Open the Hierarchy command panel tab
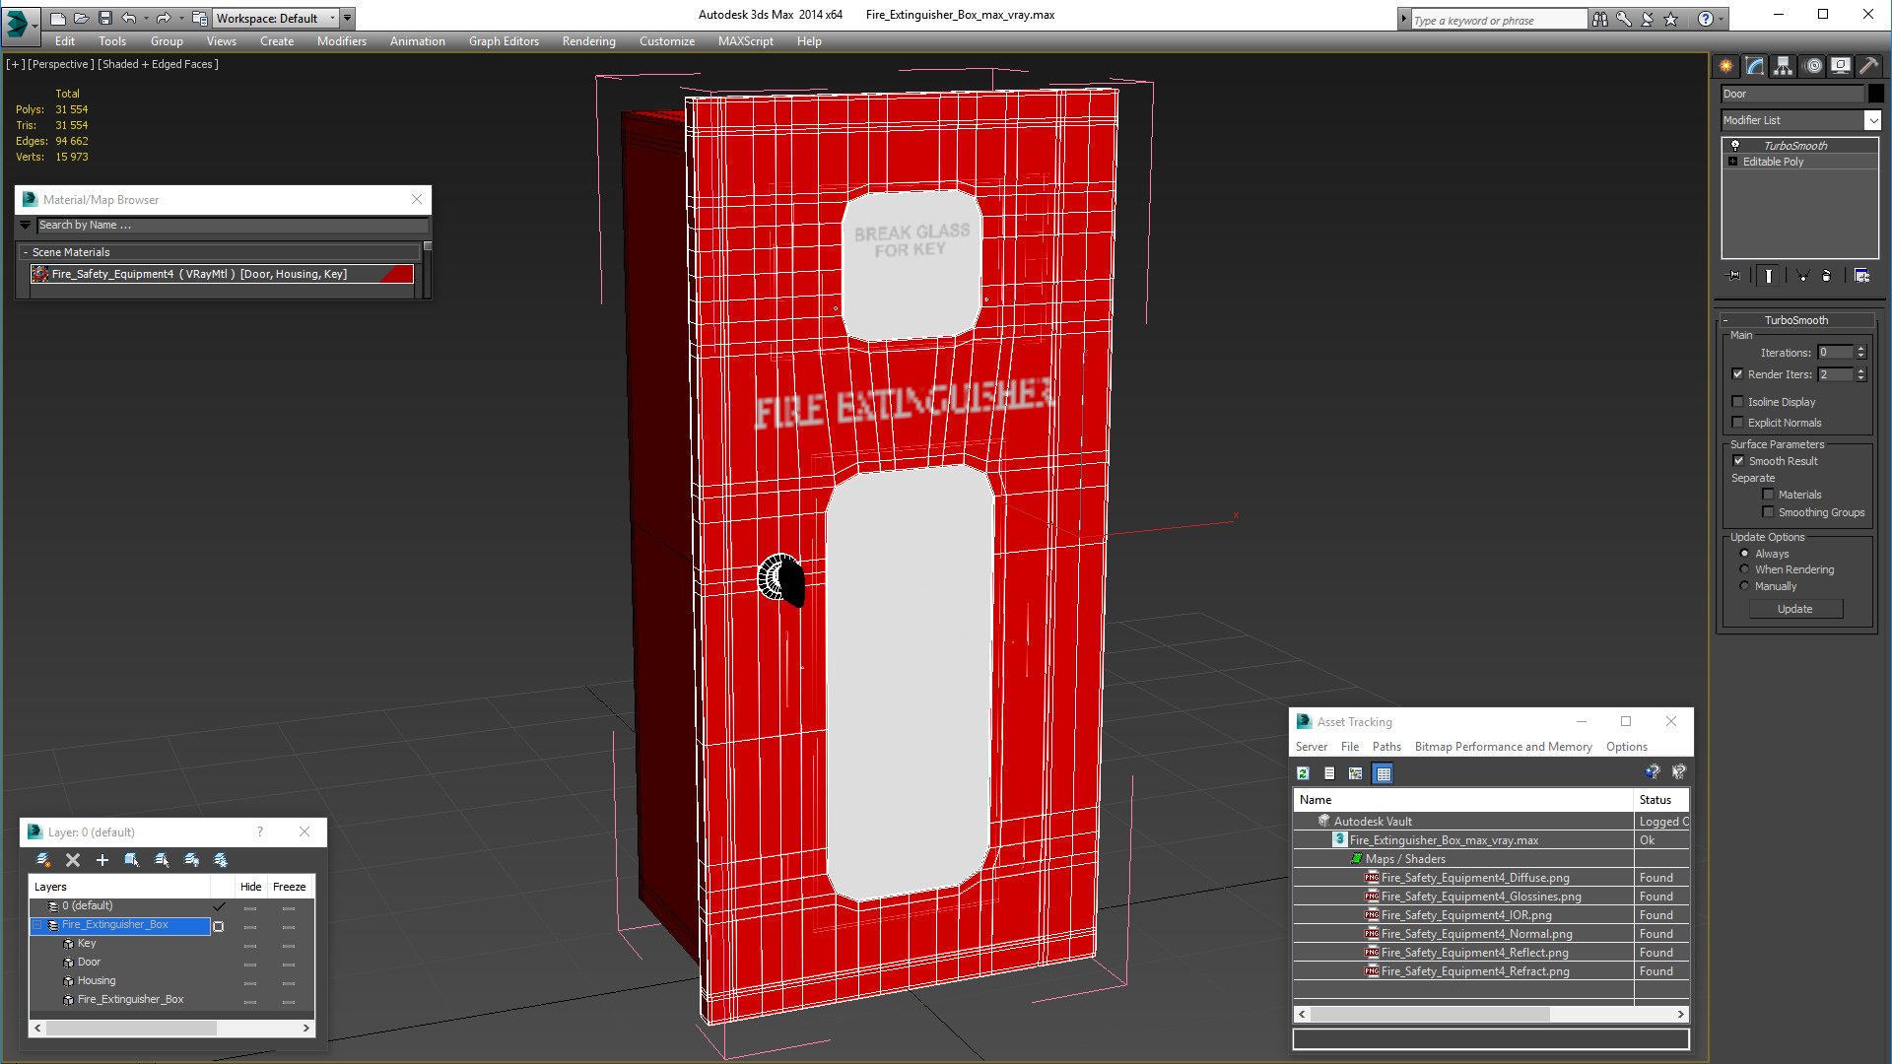The width and height of the screenshot is (1892, 1064). [x=1783, y=66]
